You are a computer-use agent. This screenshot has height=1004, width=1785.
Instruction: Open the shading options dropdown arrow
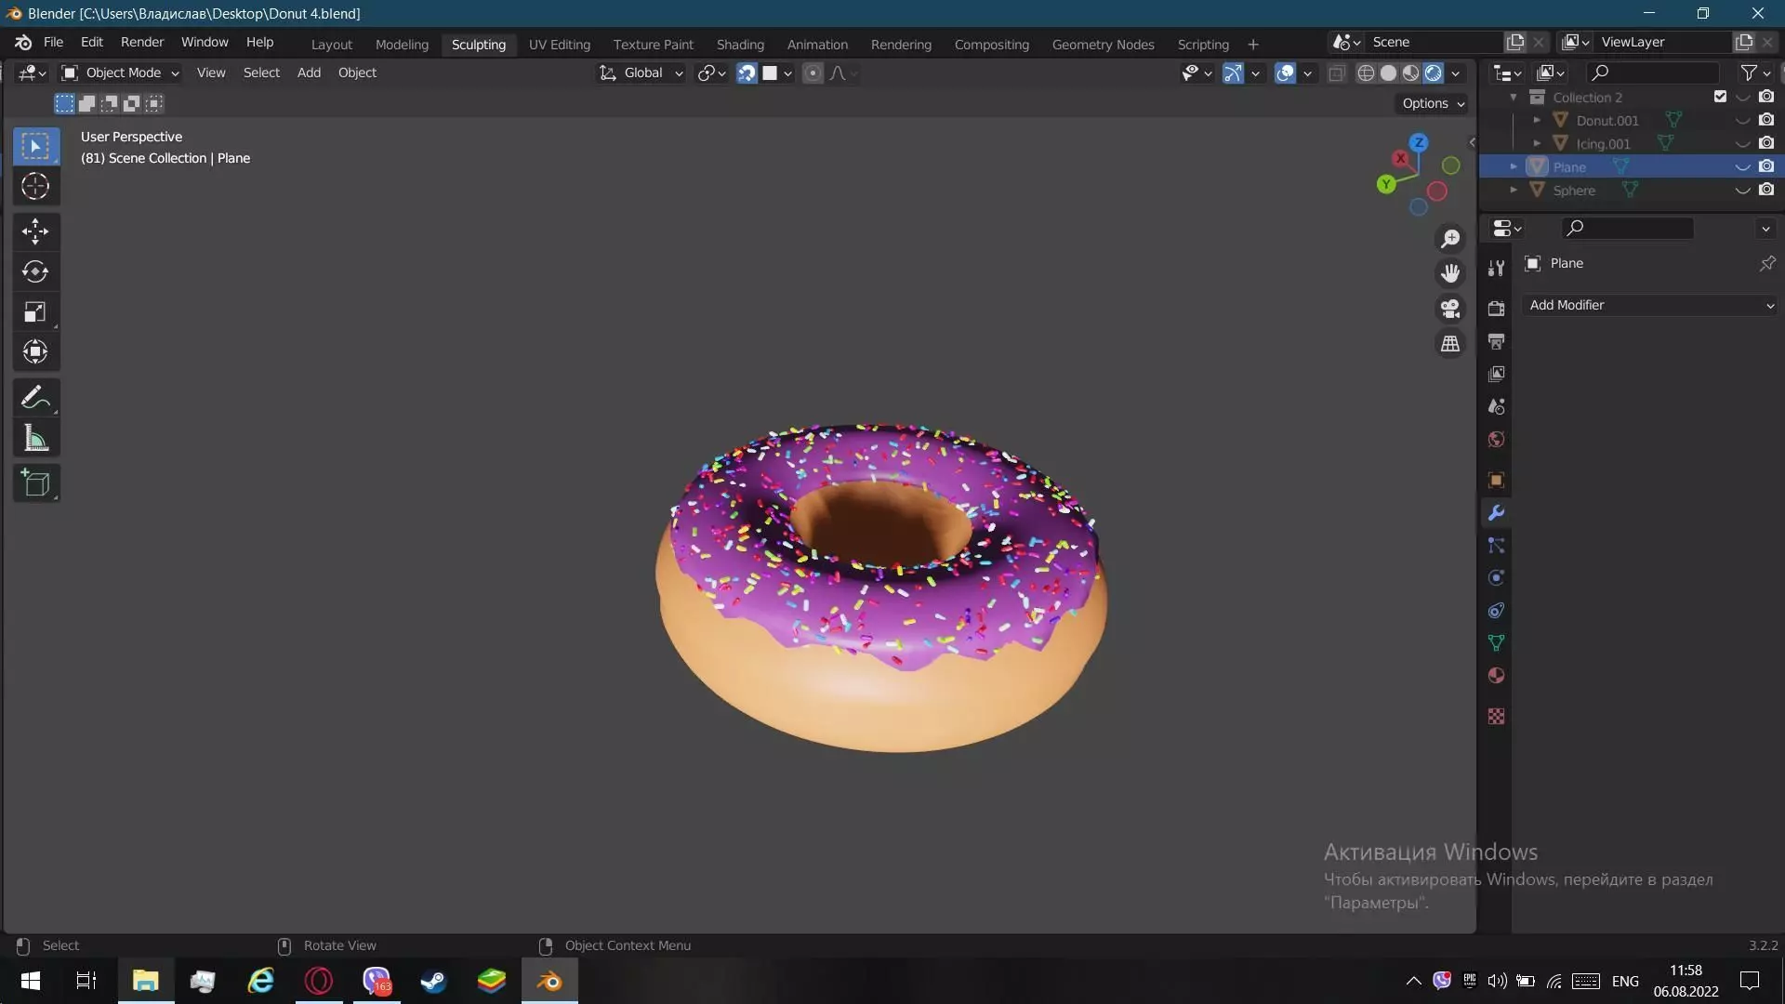[x=1456, y=73]
